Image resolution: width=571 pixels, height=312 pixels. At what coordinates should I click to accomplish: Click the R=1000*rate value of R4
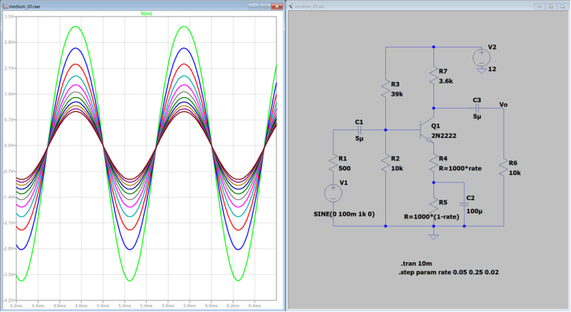[x=460, y=168]
